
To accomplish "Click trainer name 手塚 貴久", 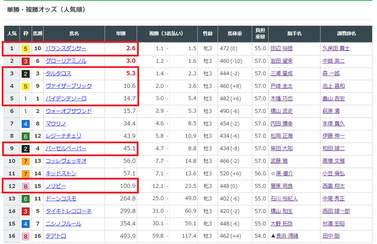I will coord(333,123).
